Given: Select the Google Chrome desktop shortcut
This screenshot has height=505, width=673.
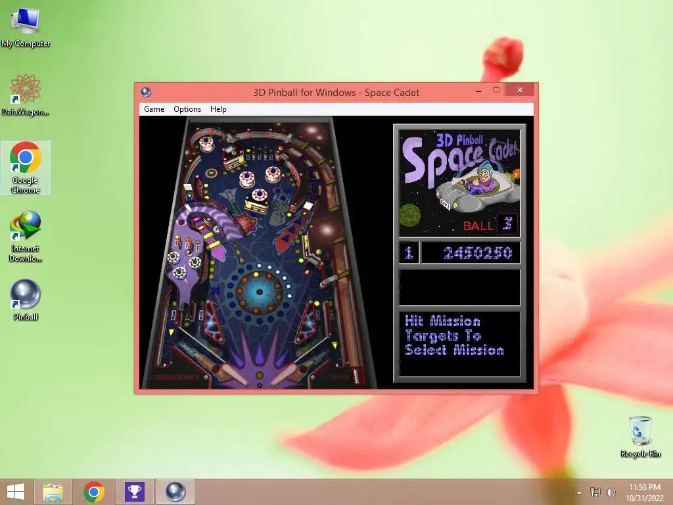Looking at the screenshot, I should tap(26, 168).
